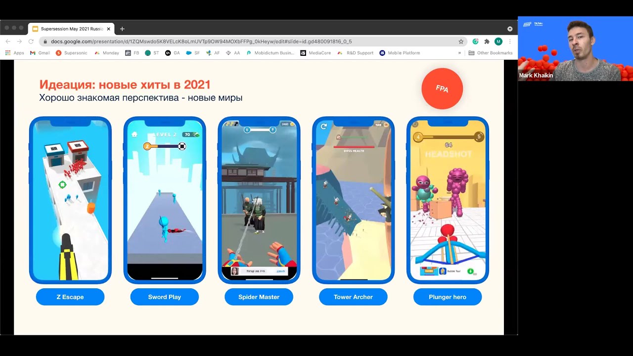
Task: Click the subtitle 'Хорошо знакомая перспектива - новые миры'
Action: coord(141,98)
